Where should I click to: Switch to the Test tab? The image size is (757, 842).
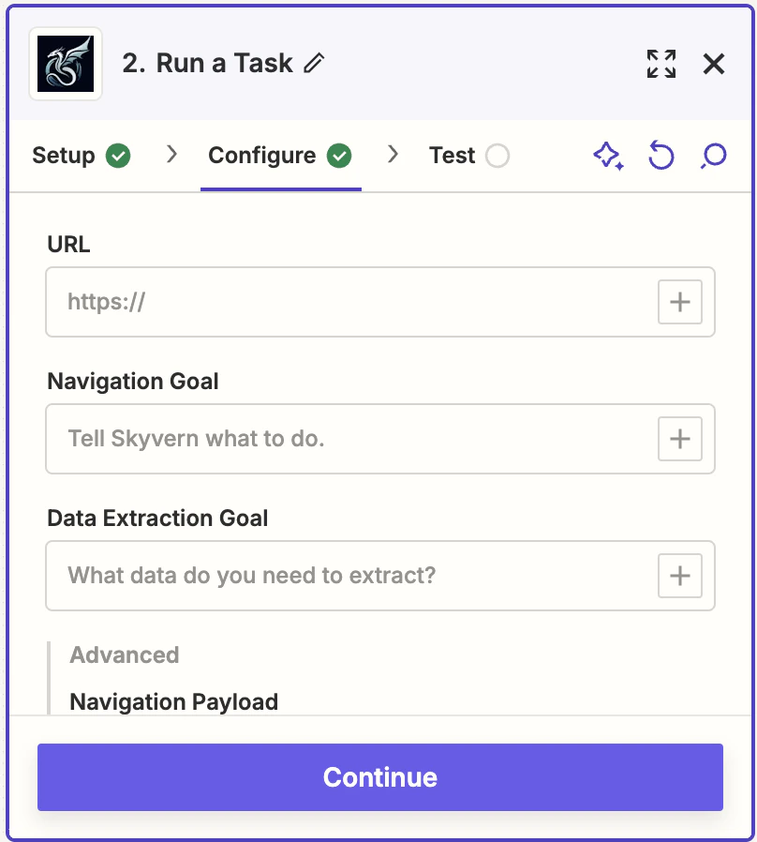tap(453, 156)
